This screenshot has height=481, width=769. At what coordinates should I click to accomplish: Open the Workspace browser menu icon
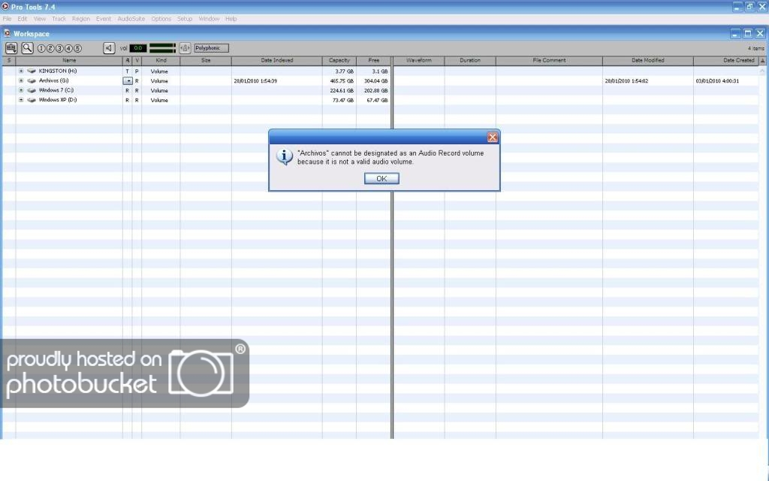pos(11,48)
